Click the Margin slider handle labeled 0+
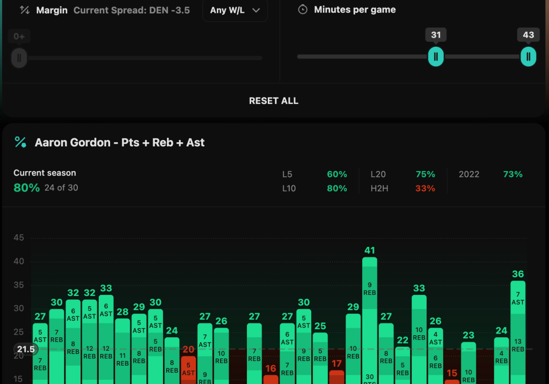The width and height of the screenshot is (549, 384). [x=19, y=57]
